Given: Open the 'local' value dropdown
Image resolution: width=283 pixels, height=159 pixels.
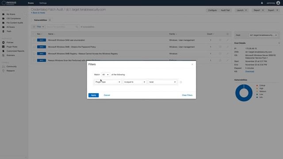Looking at the screenshot, I should 162,82.
